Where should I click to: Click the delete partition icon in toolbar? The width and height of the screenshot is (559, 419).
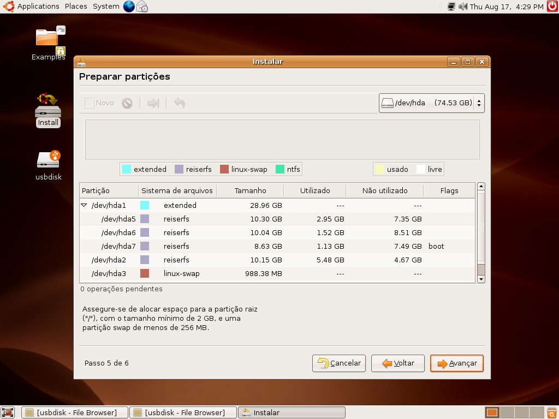127,103
